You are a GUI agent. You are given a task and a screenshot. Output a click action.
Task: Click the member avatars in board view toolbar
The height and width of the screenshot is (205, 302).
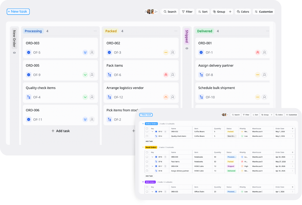[x=151, y=12]
